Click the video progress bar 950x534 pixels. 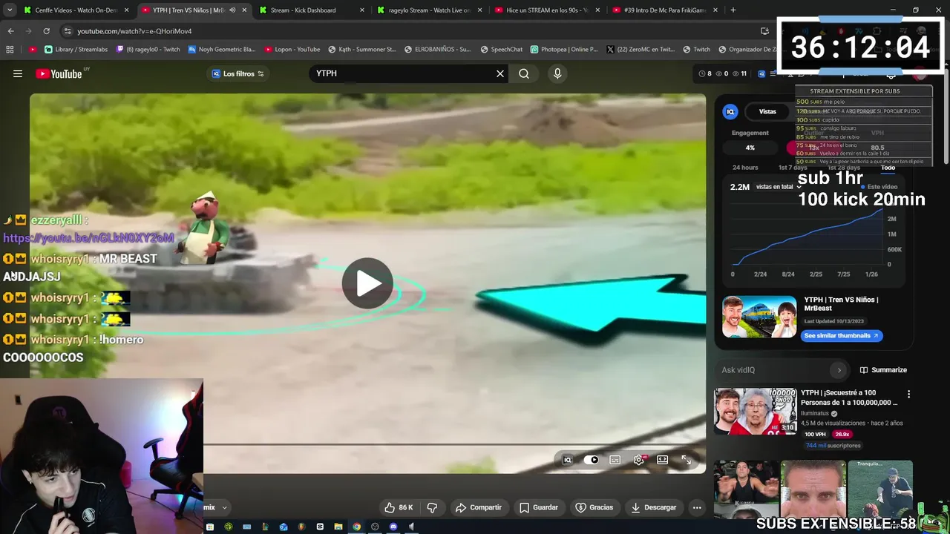pos(454,445)
